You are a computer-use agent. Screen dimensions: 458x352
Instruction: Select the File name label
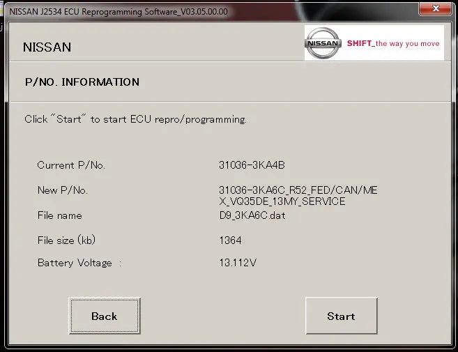point(59,215)
